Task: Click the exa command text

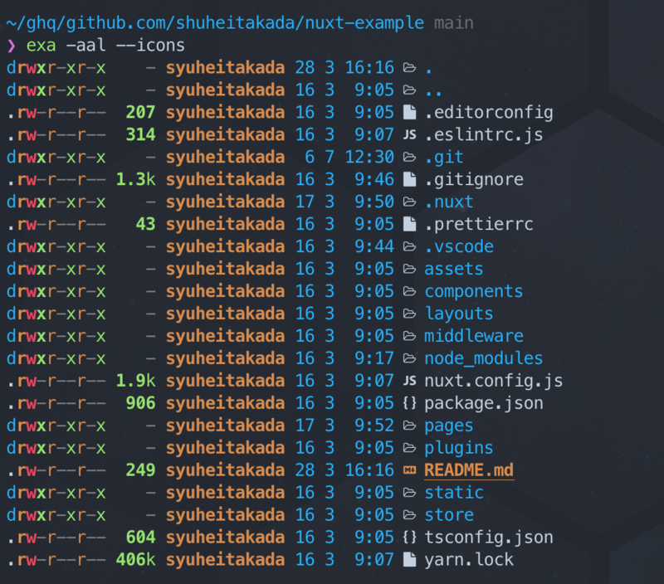Action: 41,46
